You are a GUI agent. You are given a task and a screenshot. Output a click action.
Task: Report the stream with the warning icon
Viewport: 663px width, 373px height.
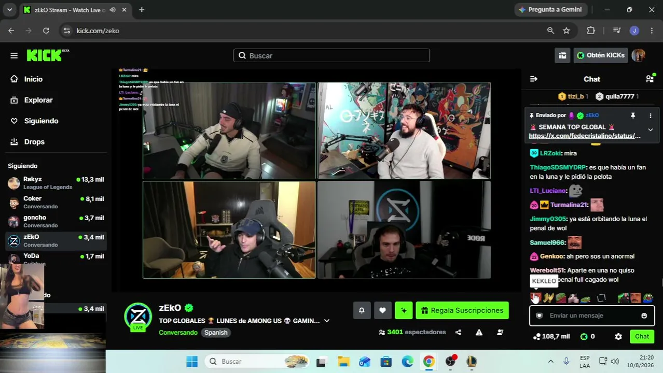pos(479,332)
